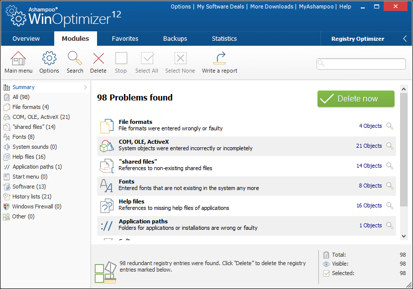Screen dimensions: 413x289
Task: Click the History lists sidebar icon
Action: [x=6, y=196]
